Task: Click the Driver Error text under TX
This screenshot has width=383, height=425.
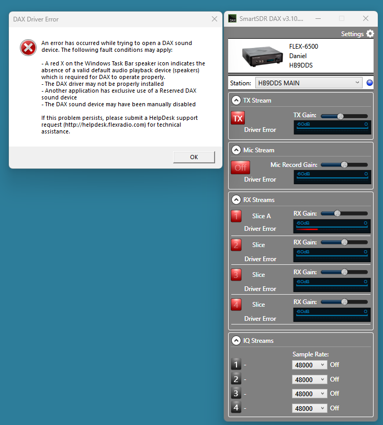Action: (x=260, y=130)
